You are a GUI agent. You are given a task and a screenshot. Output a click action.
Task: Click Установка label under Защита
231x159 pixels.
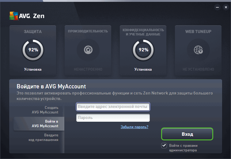(x=33, y=69)
